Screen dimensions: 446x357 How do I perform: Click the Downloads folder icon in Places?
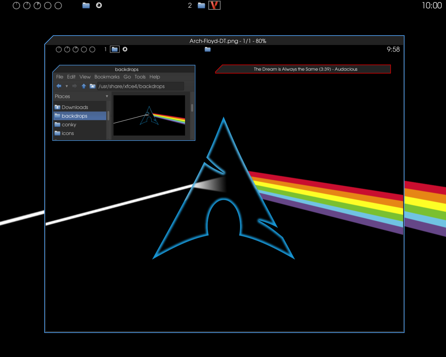point(57,107)
